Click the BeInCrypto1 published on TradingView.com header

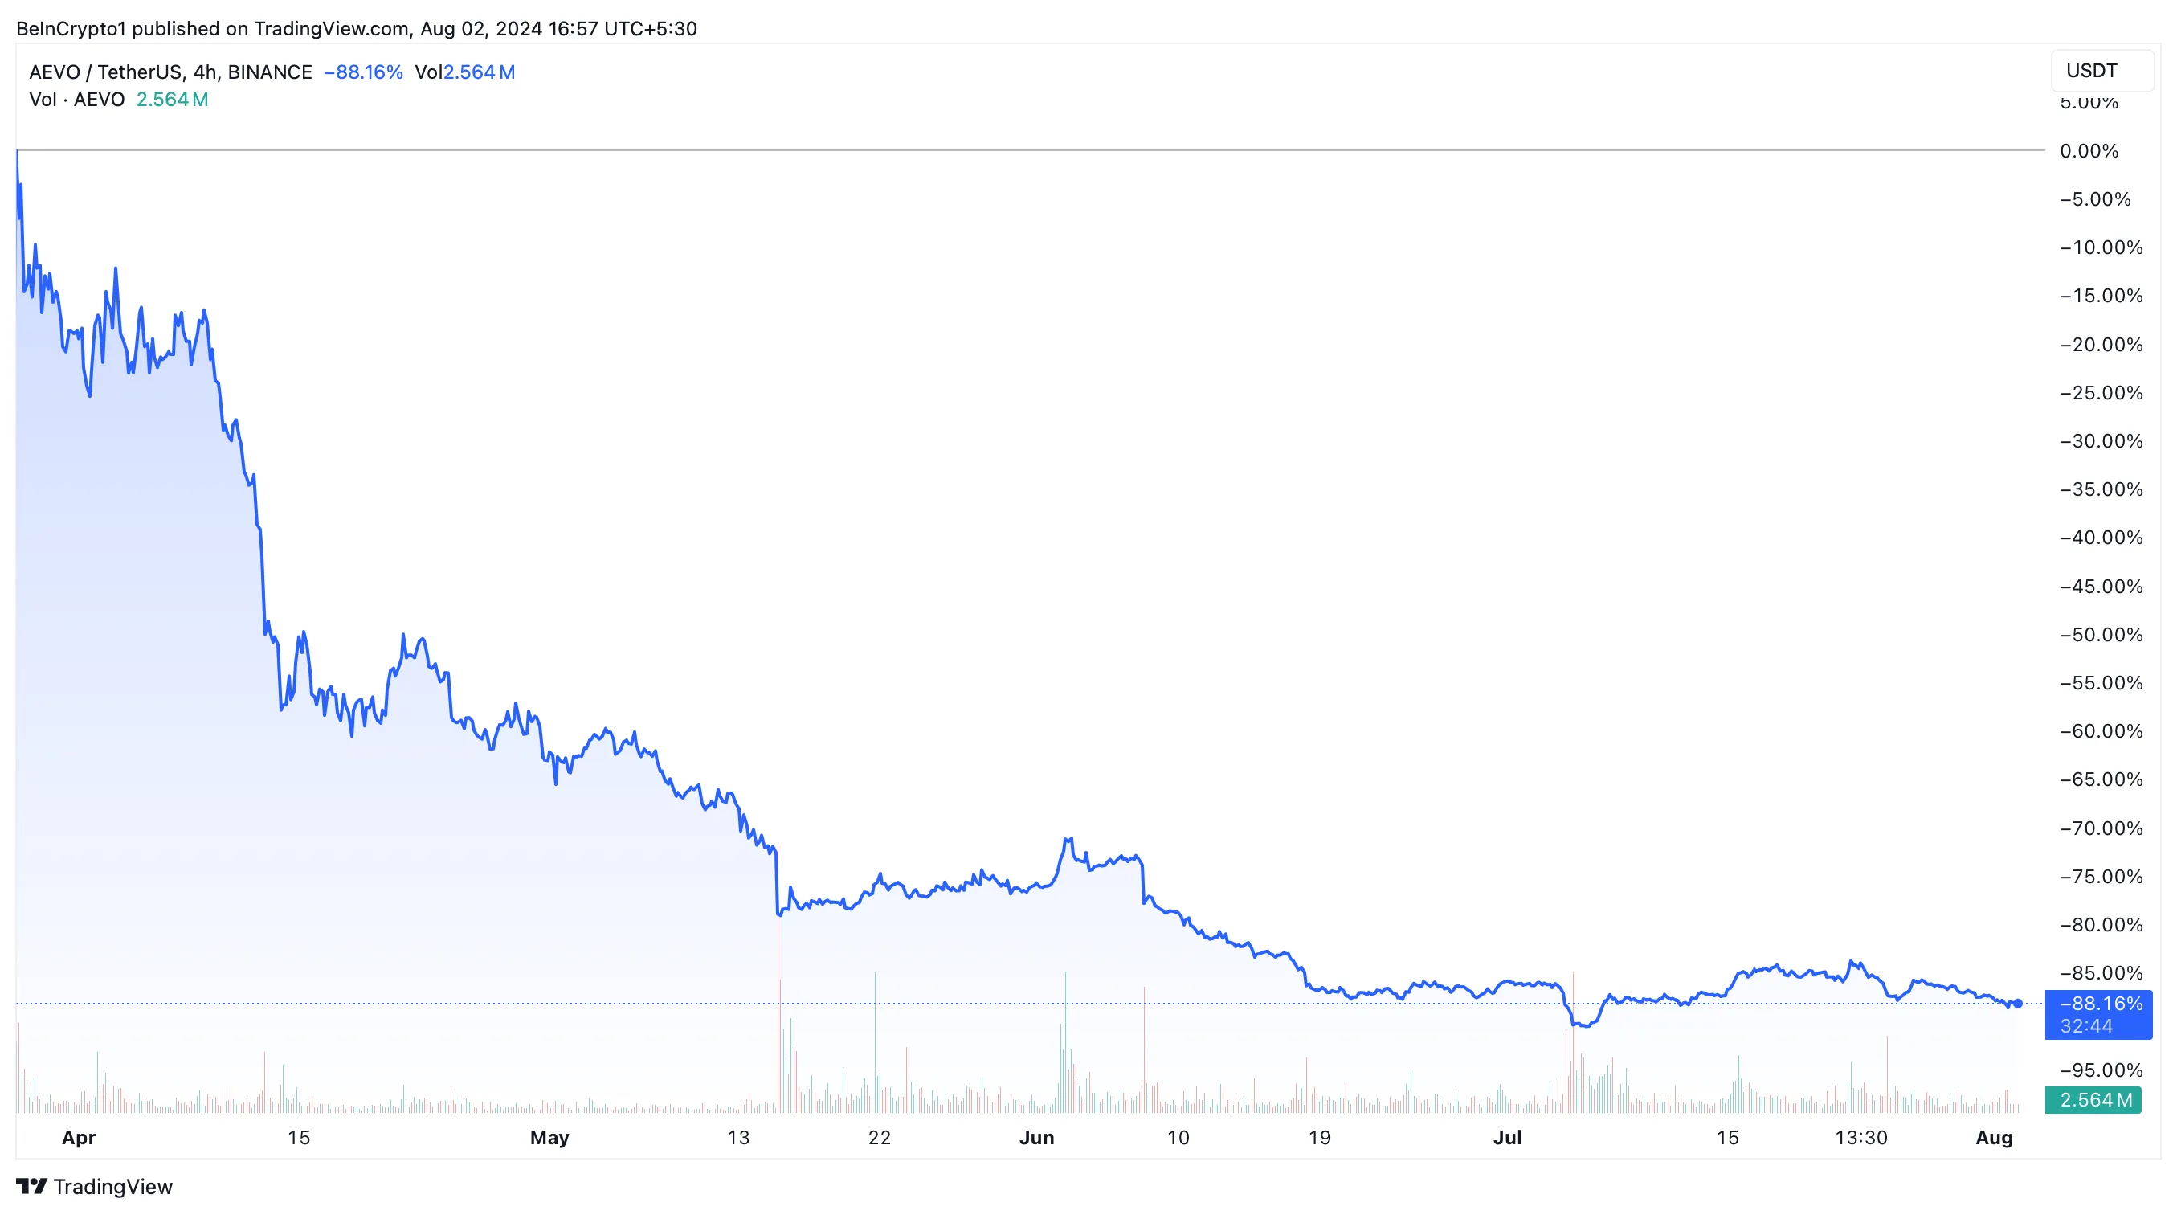[x=356, y=29]
